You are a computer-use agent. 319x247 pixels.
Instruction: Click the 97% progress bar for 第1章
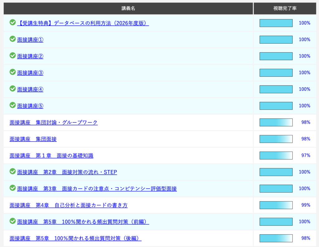point(276,156)
